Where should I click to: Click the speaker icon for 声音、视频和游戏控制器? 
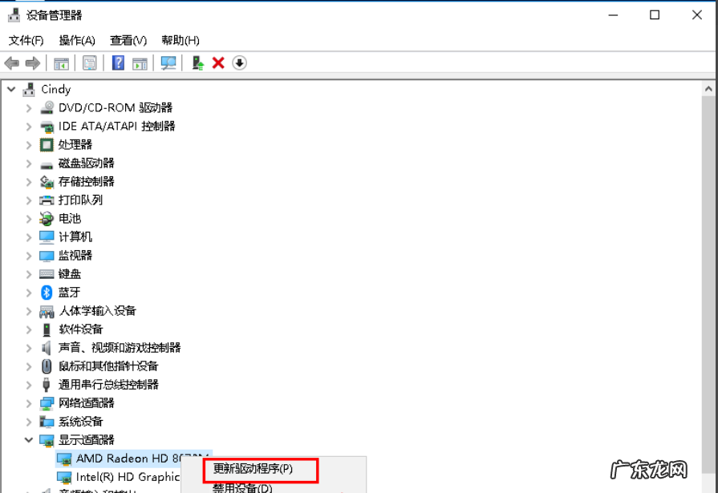click(x=47, y=348)
